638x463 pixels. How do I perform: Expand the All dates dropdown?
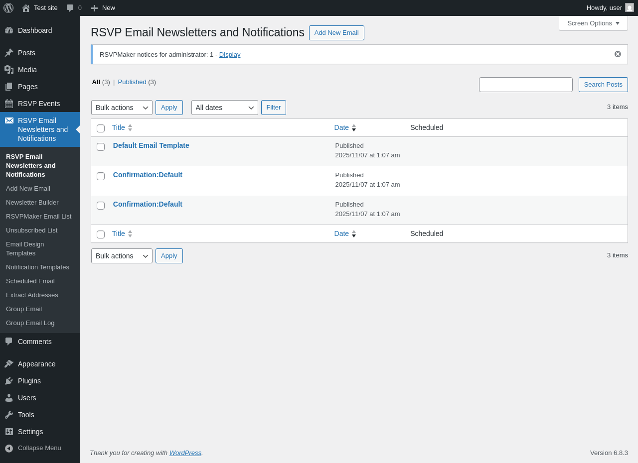coord(224,108)
